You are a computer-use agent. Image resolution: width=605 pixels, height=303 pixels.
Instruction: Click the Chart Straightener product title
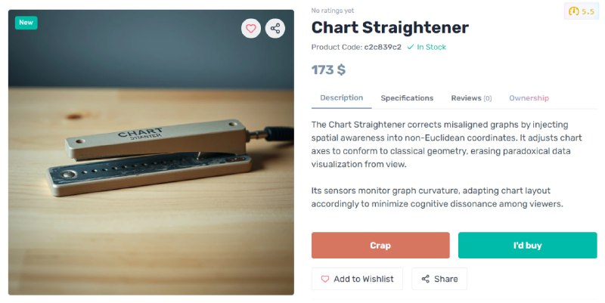point(390,28)
